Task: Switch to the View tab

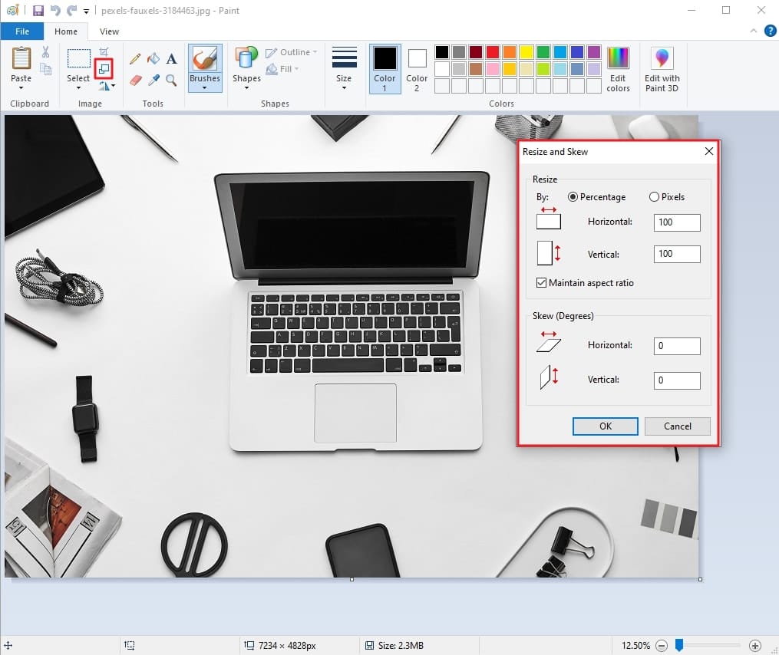Action: pyautogui.click(x=108, y=31)
